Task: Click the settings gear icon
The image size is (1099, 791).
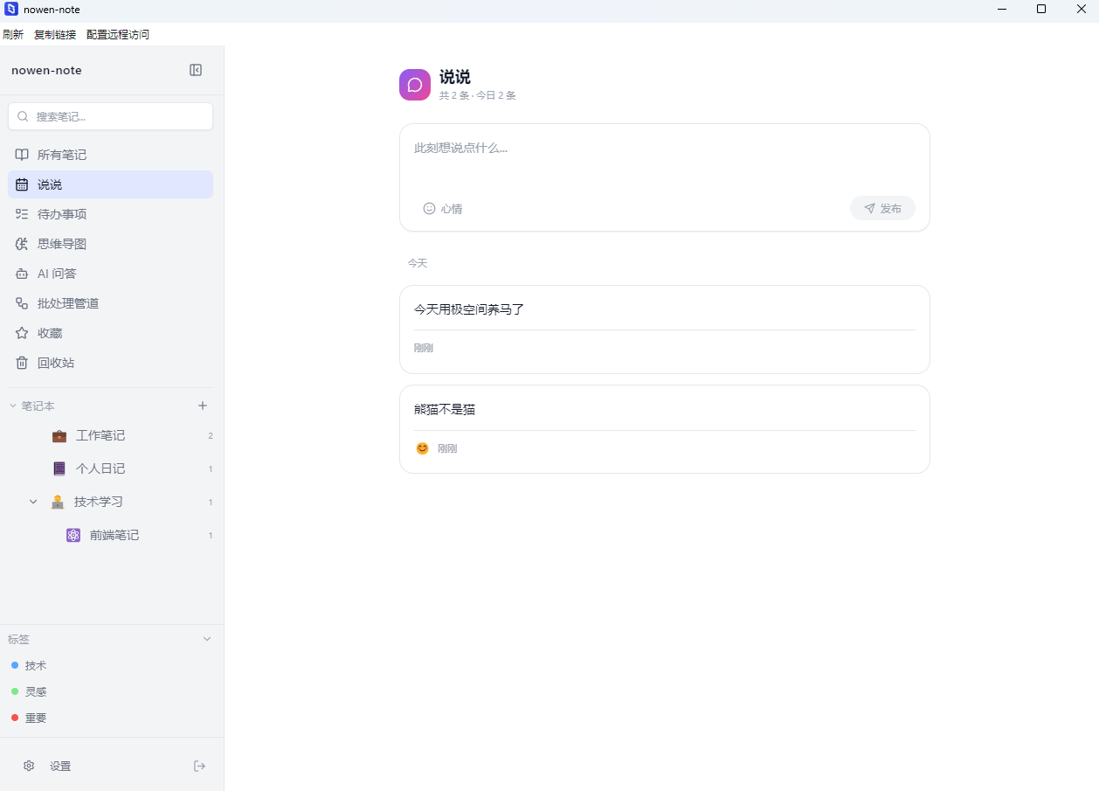Action: pyautogui.click(x=29, y=766)
